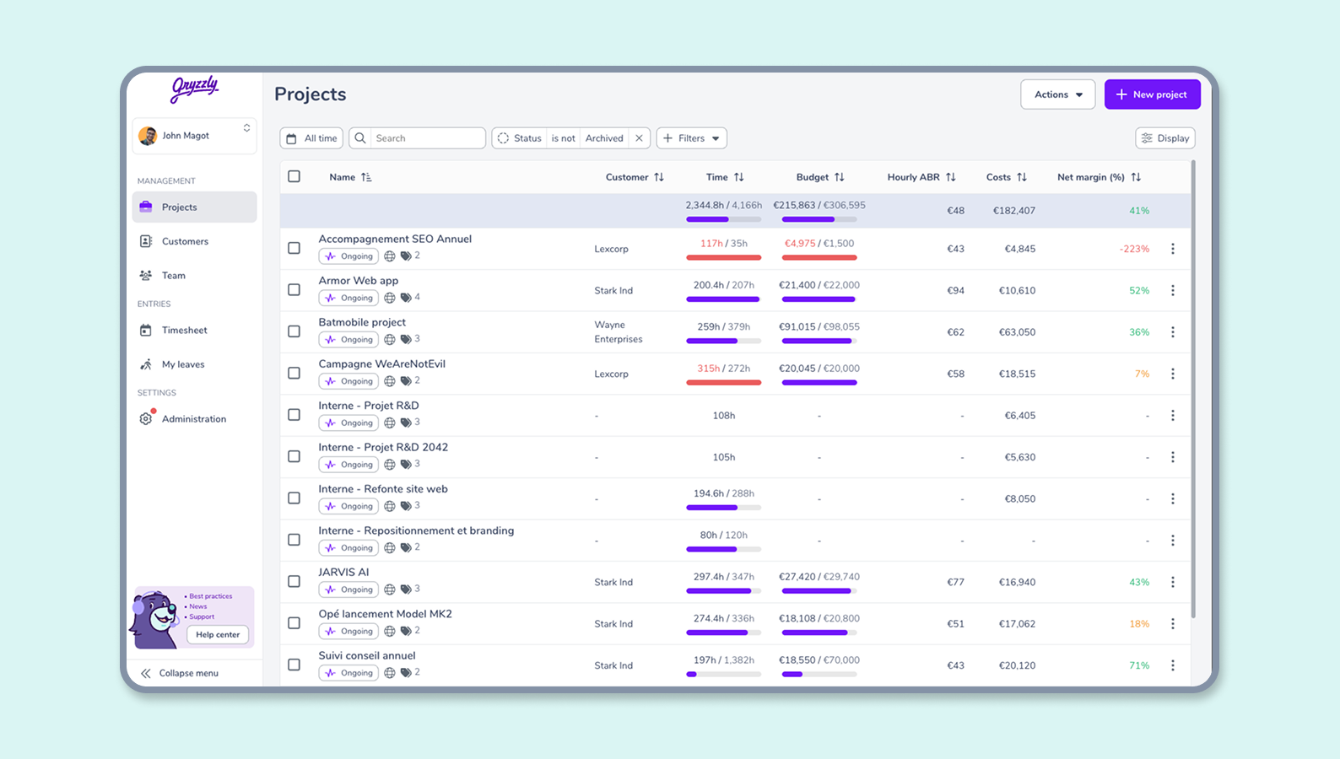Click the Batmobile project budget progress bar
The image size is (1340, 759).
(x=819, y=341)
